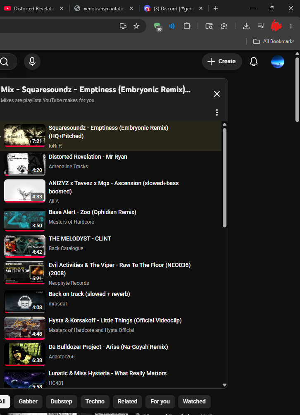This screenshot has height=415, width=300.
Task: Click the blue sound-wave extension icon
Action: [172, 26]
